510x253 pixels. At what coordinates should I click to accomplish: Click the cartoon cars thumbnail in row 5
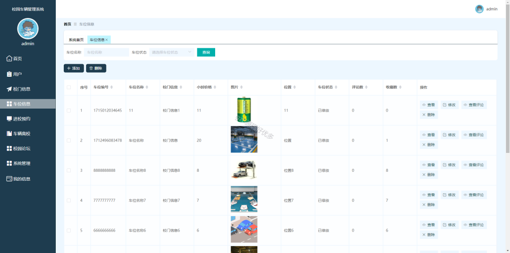pos(244,229)
